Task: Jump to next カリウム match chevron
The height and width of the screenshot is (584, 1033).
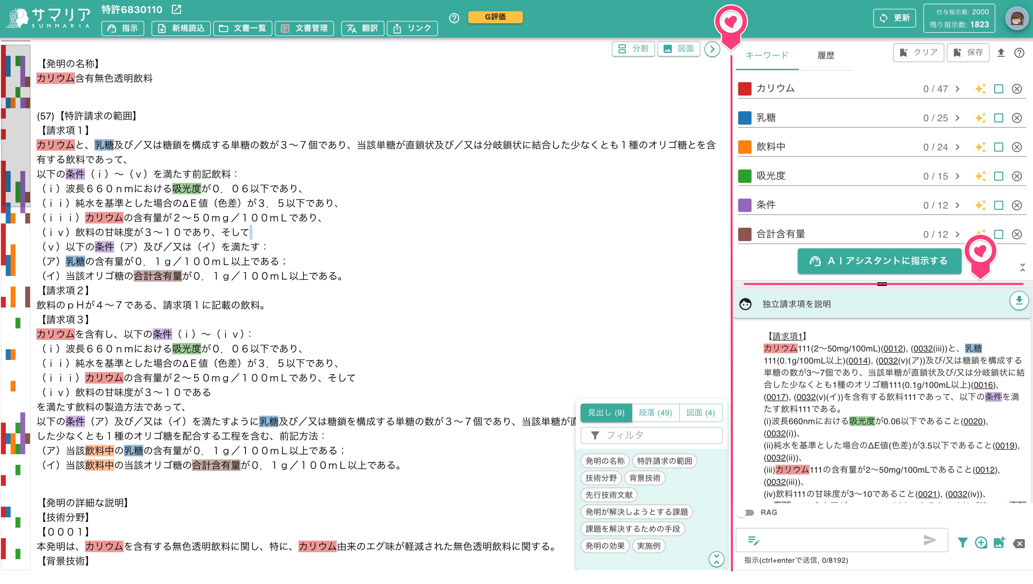Action: (x=957, y=89)
